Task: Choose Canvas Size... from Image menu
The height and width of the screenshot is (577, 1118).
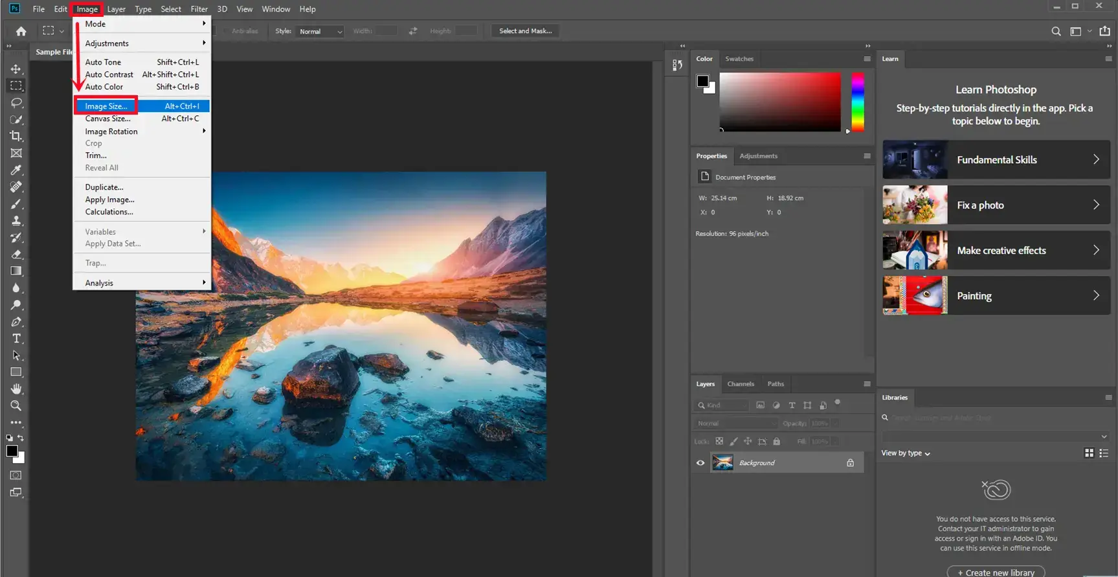Action: coord(142,119)
